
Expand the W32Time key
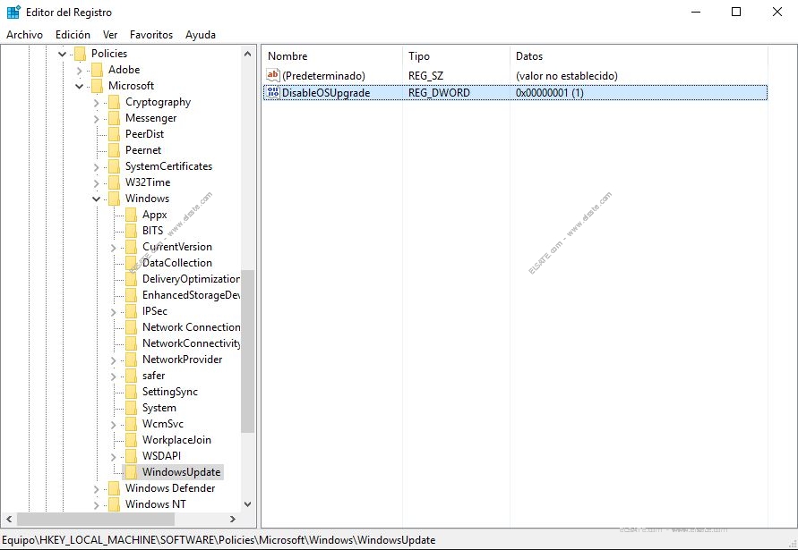[96, 183]
